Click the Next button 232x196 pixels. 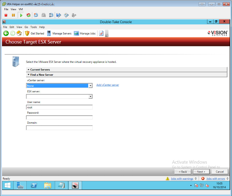201,172
